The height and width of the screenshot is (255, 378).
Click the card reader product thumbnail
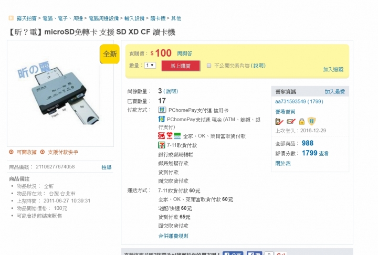coord(60,93)
